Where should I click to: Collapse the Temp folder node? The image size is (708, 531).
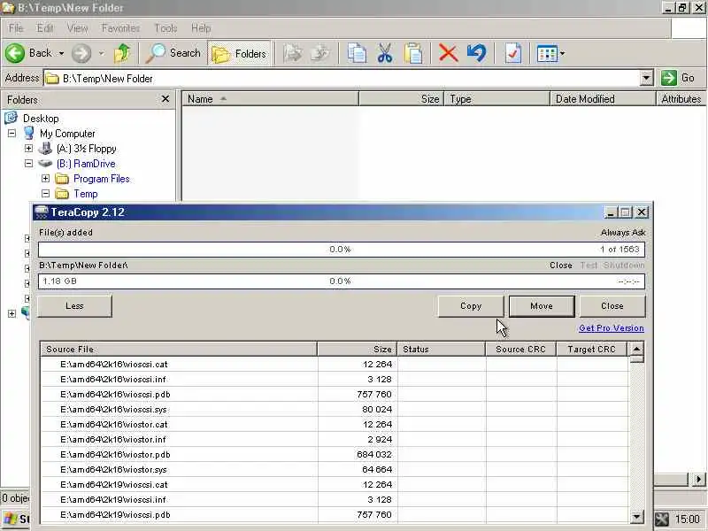pyautogui.click(x=45, y=194)
